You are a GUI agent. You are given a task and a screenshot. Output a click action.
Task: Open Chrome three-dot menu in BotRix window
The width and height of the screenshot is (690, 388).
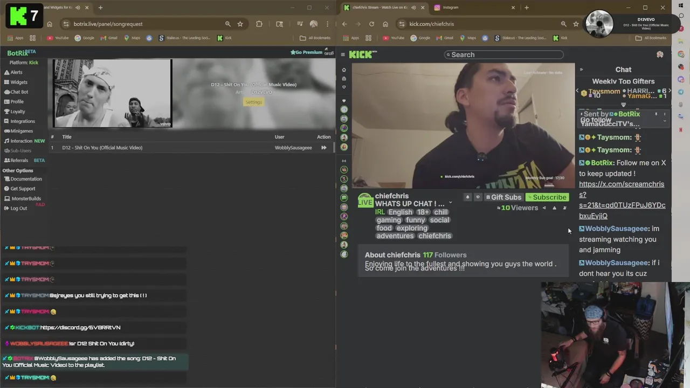click(x=327, y=24)
